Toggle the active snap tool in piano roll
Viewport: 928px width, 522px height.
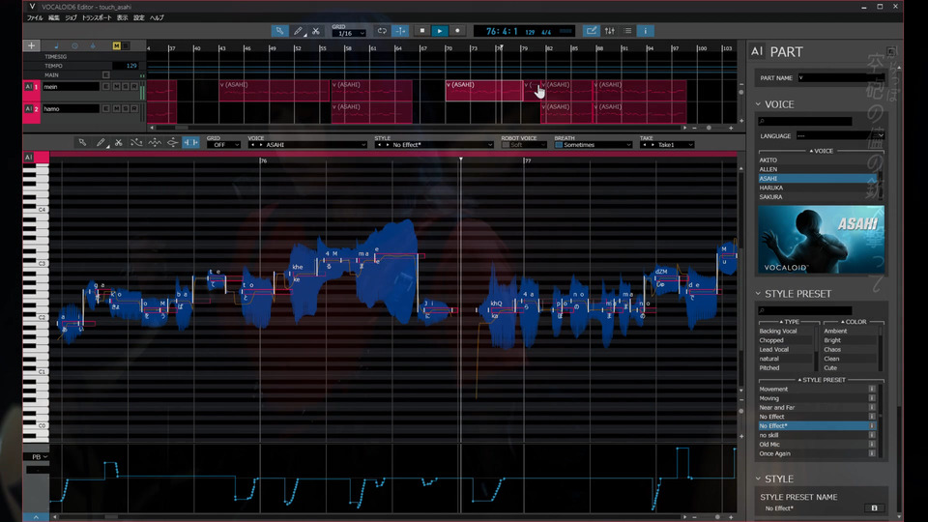190,143
